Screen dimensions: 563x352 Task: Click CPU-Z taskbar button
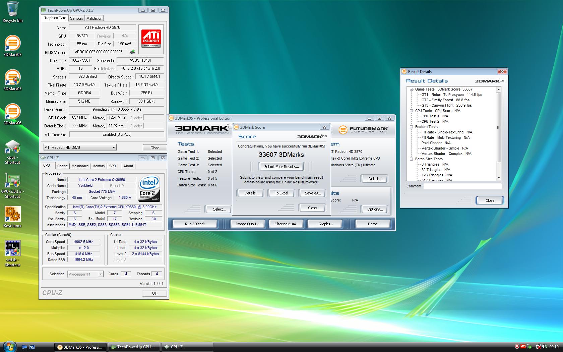coord(188,347)
